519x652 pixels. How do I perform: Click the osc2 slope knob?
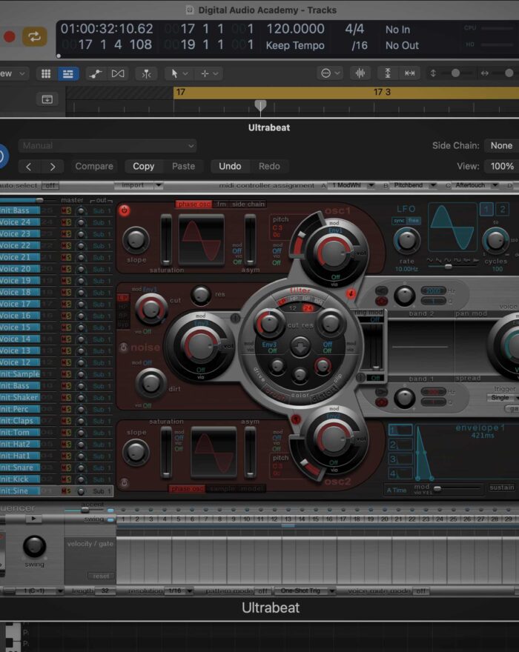pyautogui.click(x=136, y=453)
